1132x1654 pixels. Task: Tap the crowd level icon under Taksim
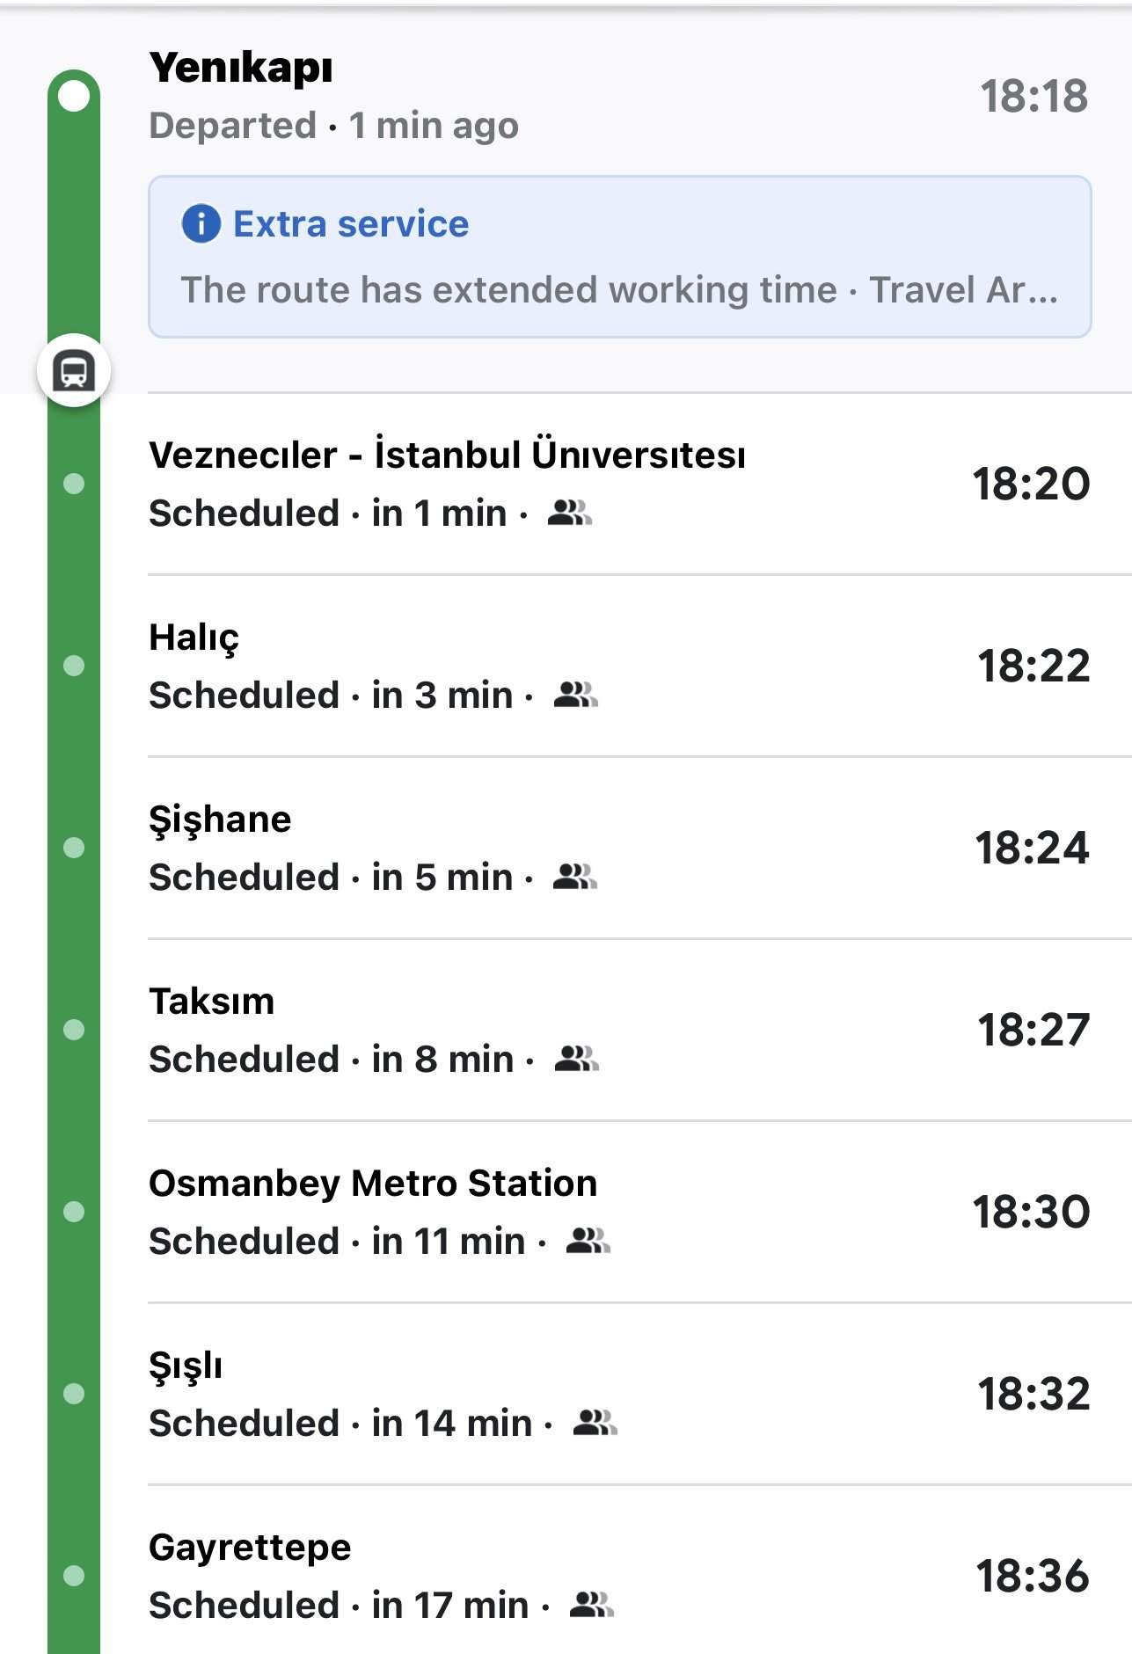click(x=576, y=1059)
